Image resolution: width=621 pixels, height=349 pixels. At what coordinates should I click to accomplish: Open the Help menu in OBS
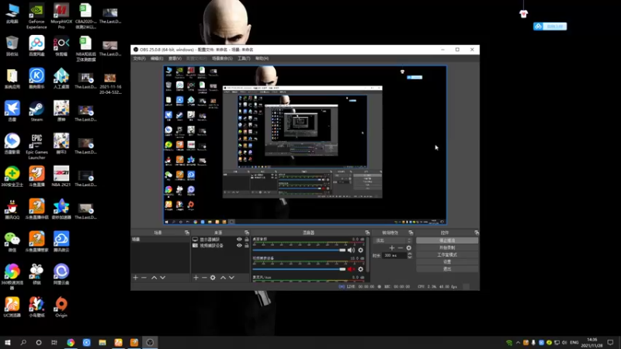pyautogui.click(x=262, y=59)
